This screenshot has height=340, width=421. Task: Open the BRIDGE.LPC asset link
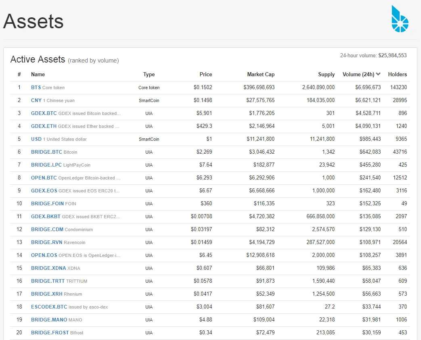46,165
